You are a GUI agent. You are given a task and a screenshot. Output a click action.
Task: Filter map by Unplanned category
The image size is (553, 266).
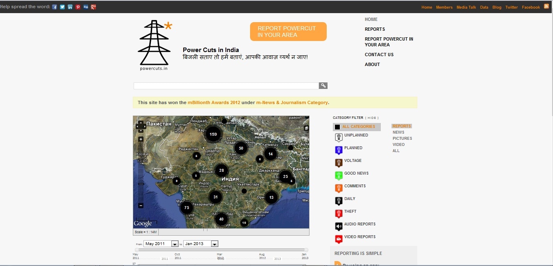[356, 135]
